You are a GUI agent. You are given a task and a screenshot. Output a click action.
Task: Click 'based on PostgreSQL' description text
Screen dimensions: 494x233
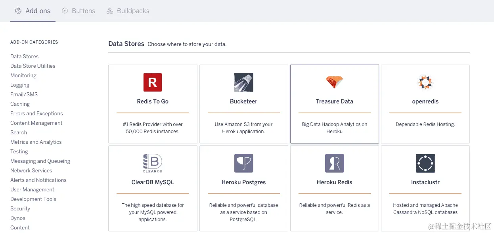[x=243, y=212]
